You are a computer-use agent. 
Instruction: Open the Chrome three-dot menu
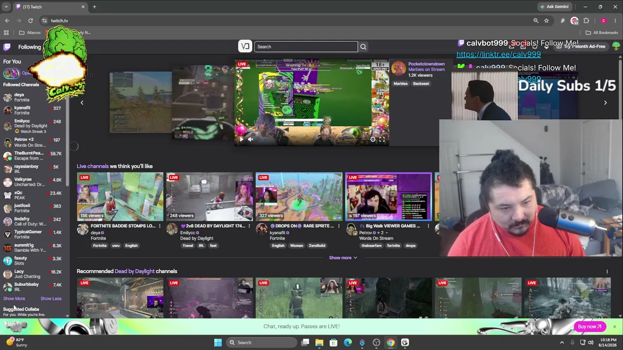(x=615, y=20)
